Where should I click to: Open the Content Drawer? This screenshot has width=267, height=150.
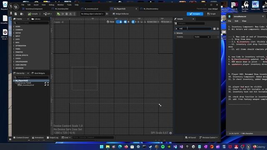coord(21,137)
